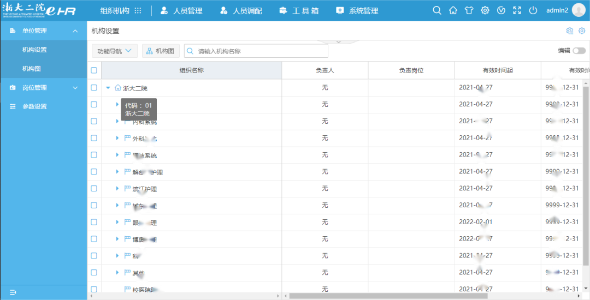The width and height of the screenshot is (590, 300).
Task: Click the circled V icon in top bar
Action: pos(501,10)
